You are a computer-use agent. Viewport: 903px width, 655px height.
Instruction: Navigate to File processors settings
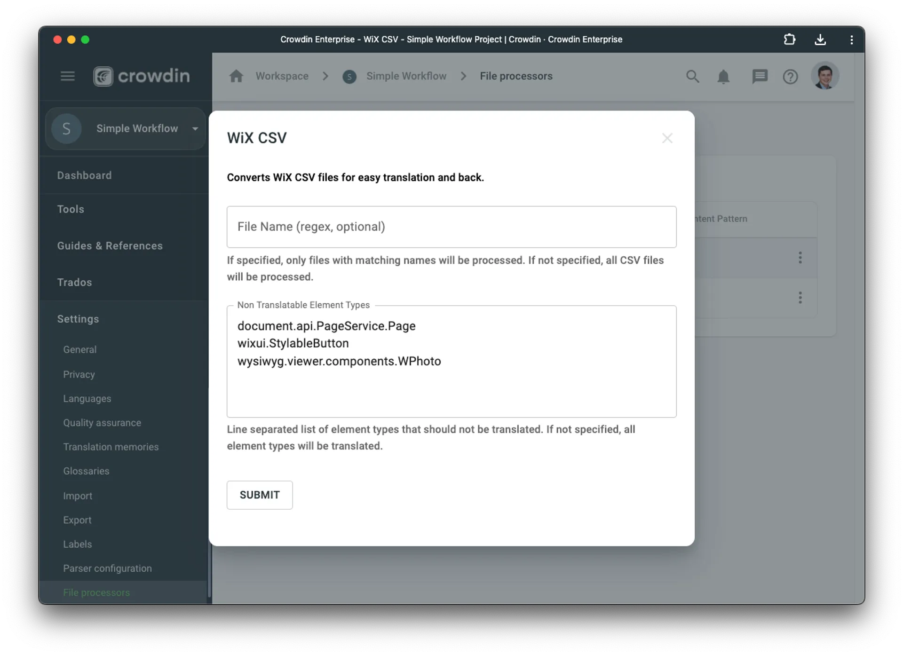coord(96,592)
